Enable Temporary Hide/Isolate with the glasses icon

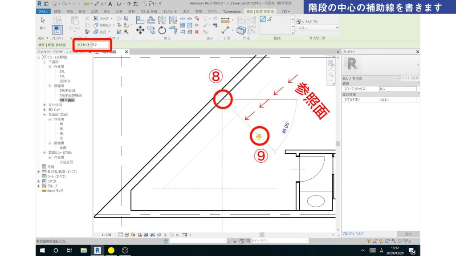[158, 235]
